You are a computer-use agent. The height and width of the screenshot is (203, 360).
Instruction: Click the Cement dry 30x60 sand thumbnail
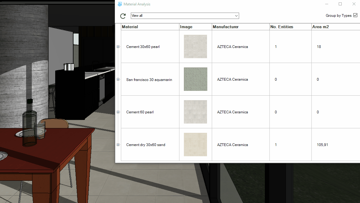[195, 145]
